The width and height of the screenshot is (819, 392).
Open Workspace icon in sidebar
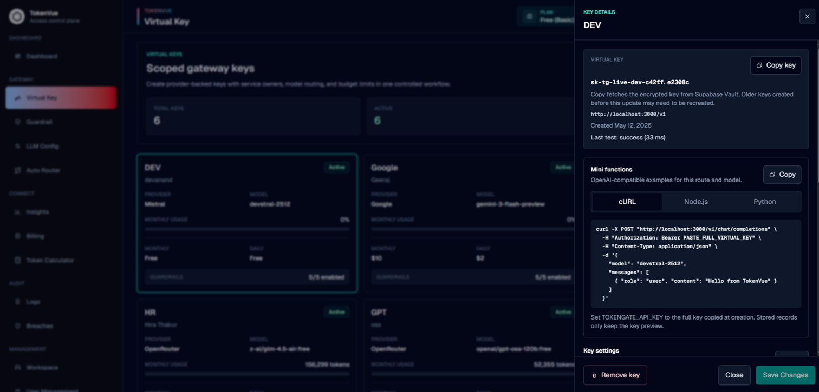coord(18,368)
